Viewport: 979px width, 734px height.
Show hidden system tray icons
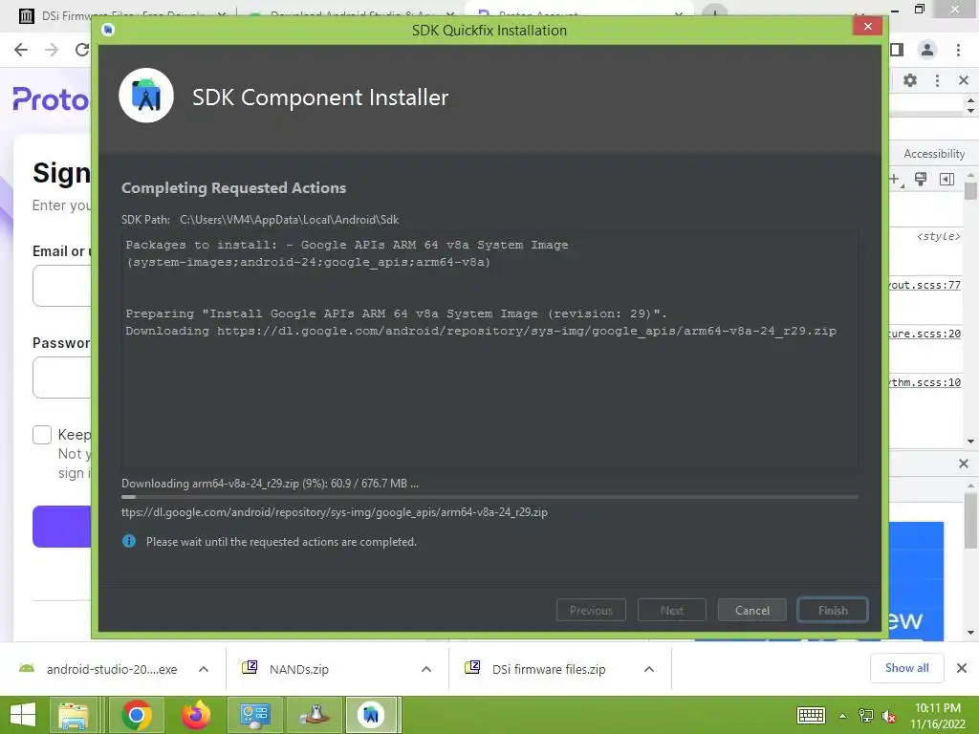(x=843, y=716)
